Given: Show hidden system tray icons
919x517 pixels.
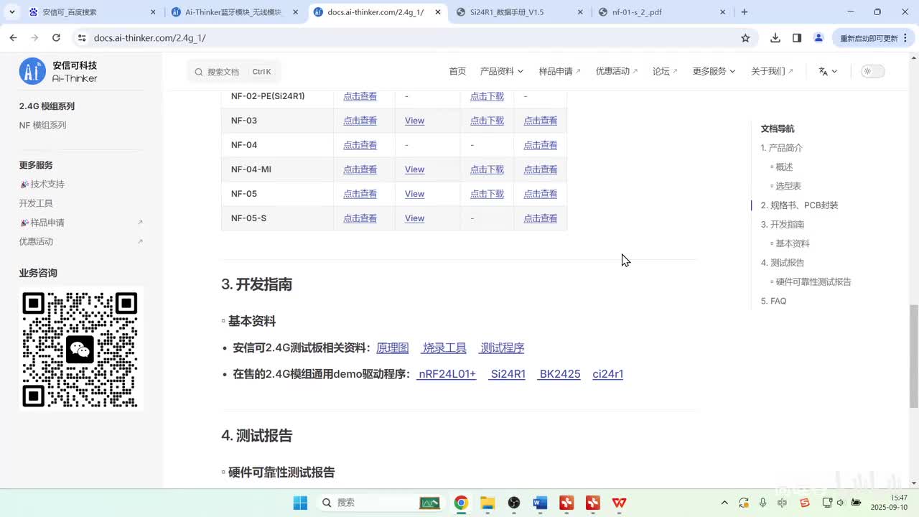Looking at the screenshot, I should (x=724, y=503).
